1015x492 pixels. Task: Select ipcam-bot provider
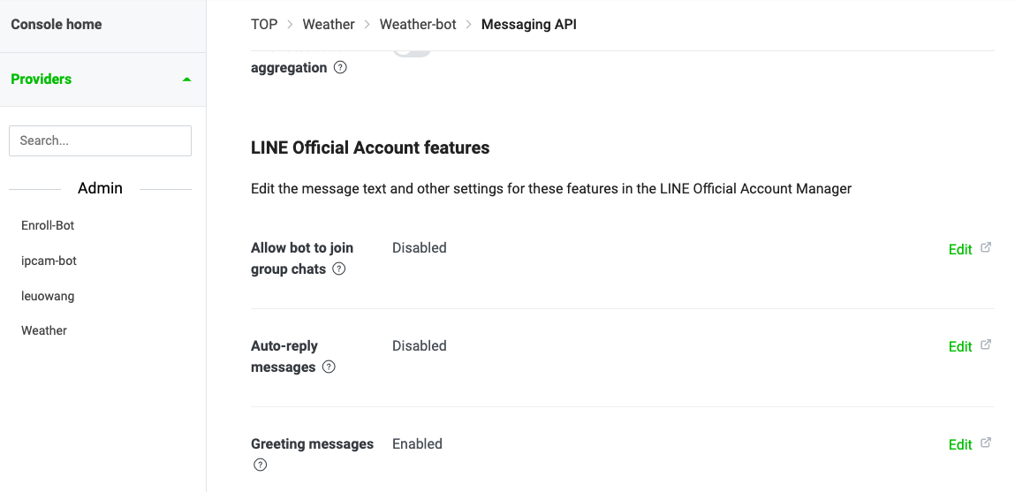click(49, 261)
